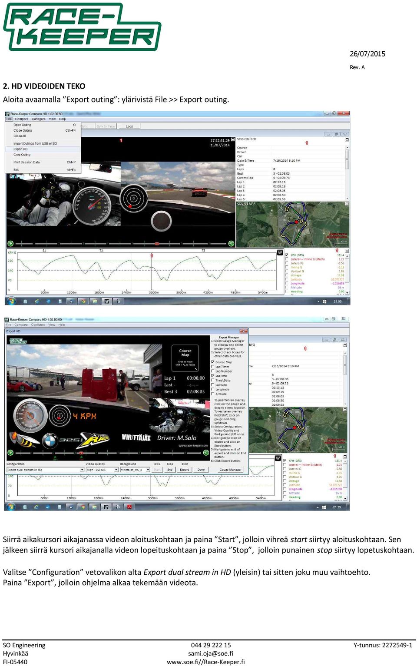Viewport: 417px width, 666px height.
Task: Click the Sync to Time toolbar button
Action: point(106,126)
